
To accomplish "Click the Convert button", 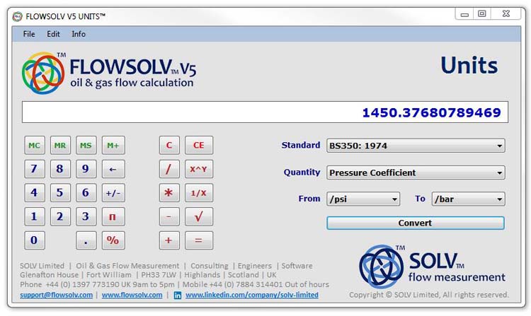I will coord(416,223).
